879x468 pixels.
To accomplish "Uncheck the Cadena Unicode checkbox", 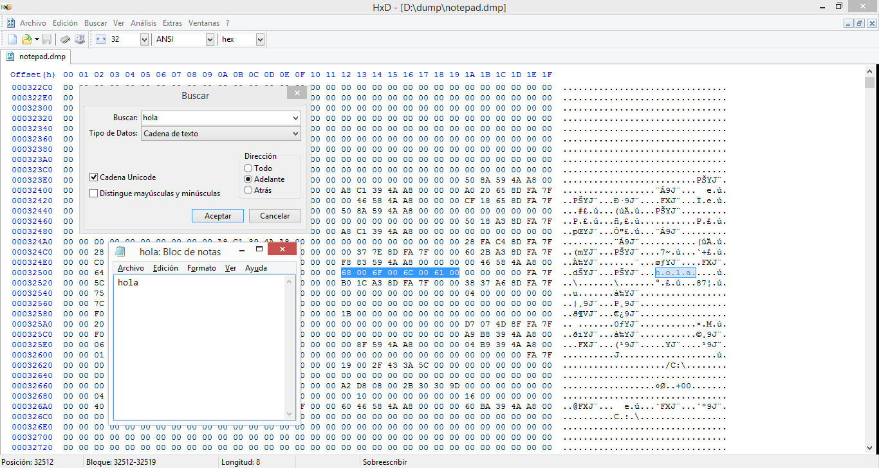I will coord(94,177).
